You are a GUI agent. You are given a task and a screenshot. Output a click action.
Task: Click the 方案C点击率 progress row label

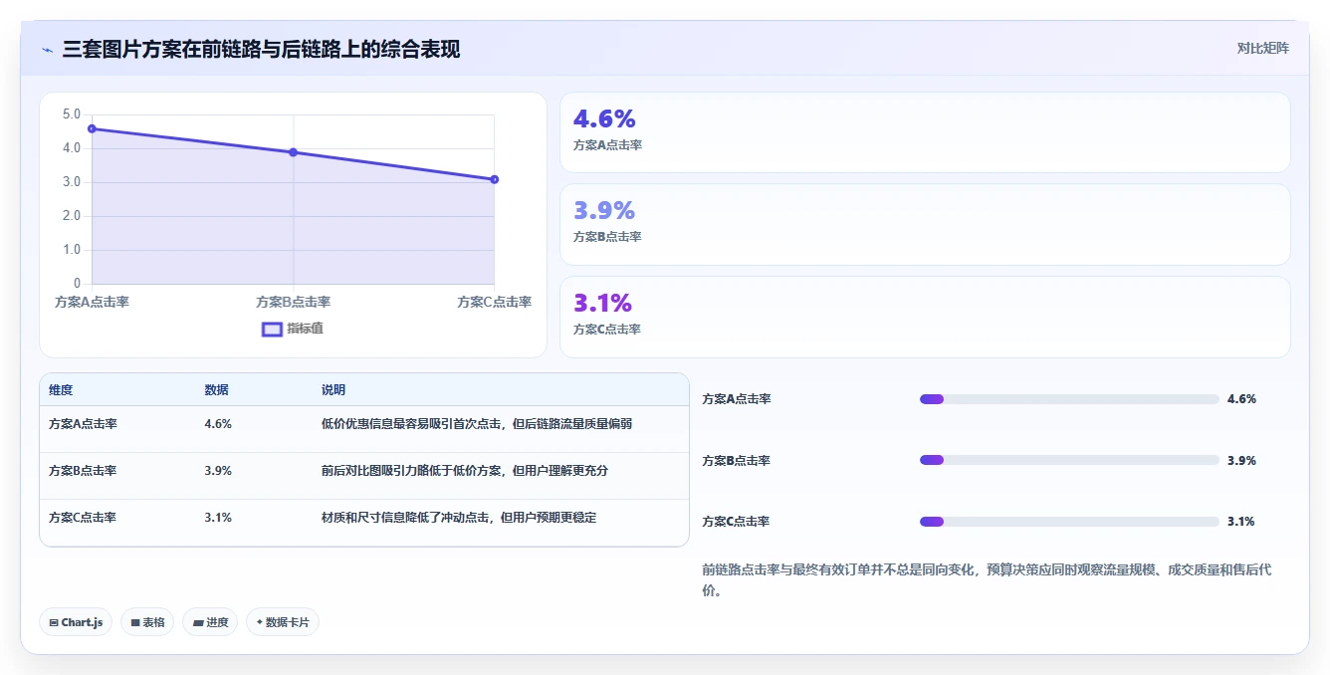pyautogui.click(x=737, y=522)
